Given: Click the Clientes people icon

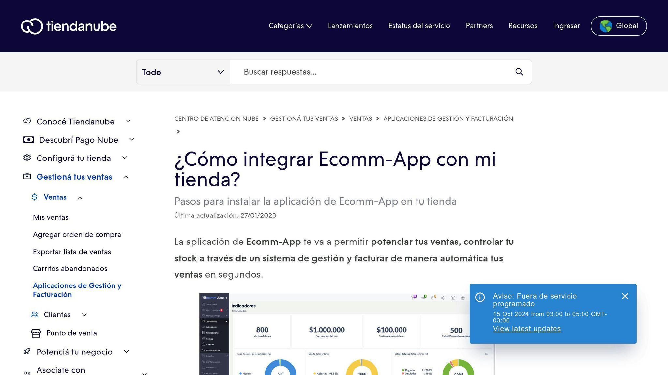Looking at the screenshot, I should pos(34,315).
